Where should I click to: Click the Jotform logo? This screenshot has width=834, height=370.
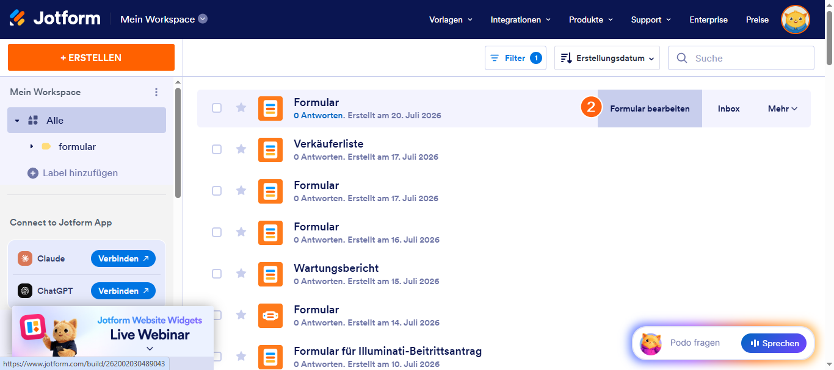coord(54,18)
